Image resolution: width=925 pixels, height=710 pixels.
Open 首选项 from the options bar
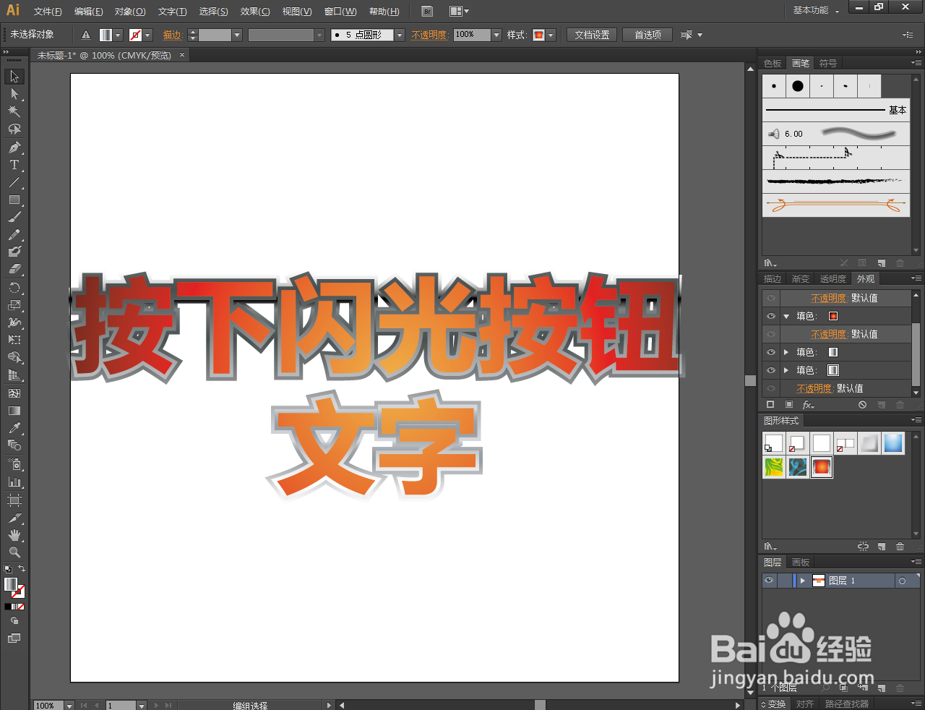point(647,34)
